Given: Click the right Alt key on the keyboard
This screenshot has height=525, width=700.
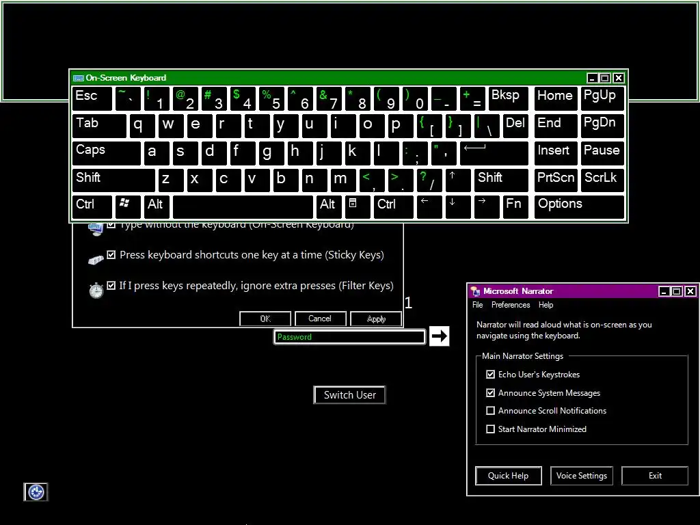Looking at the screenshot, I should 329,206.
